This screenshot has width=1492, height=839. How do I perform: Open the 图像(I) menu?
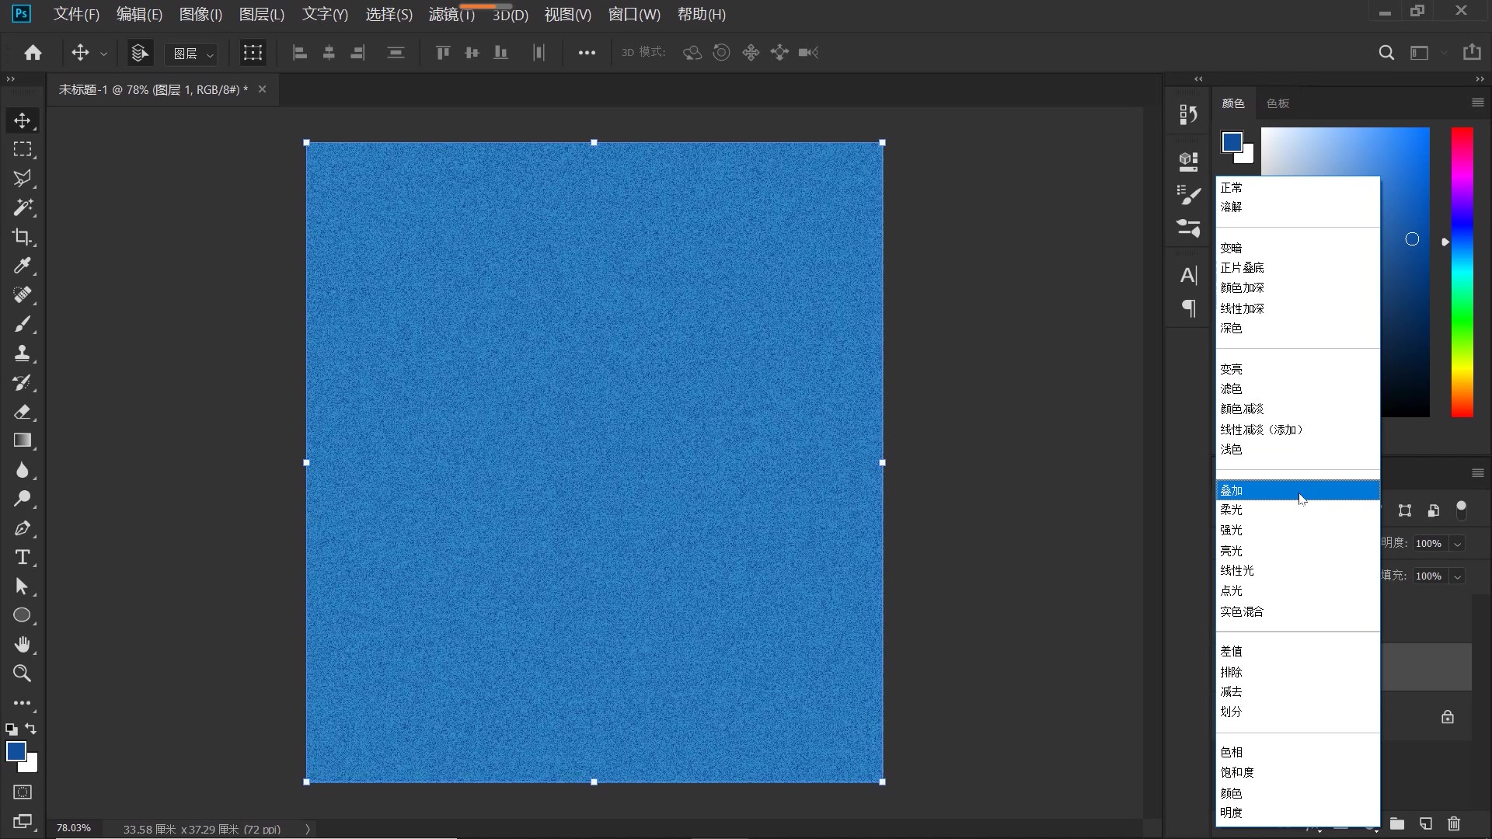pos(200,15)
